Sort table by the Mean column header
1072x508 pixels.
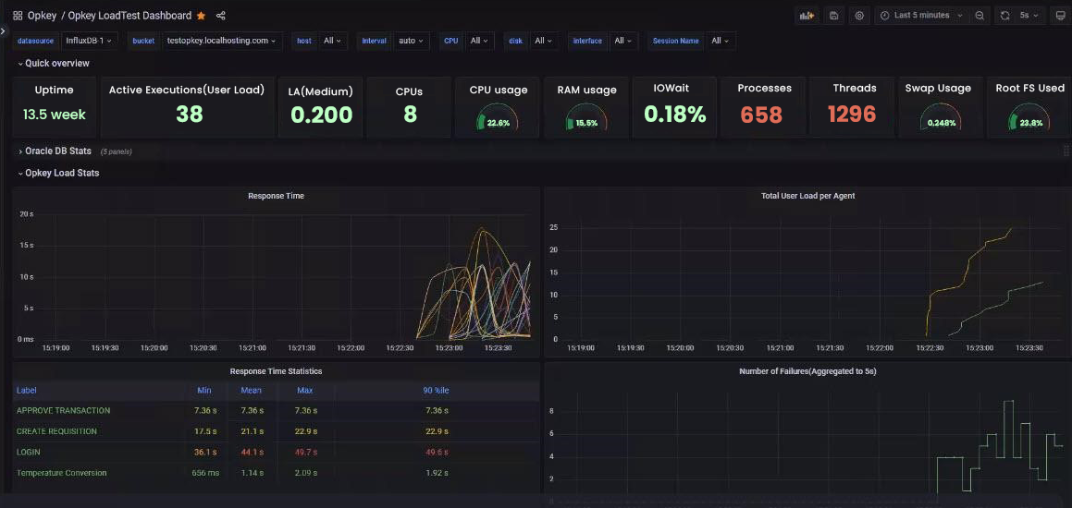252,391
